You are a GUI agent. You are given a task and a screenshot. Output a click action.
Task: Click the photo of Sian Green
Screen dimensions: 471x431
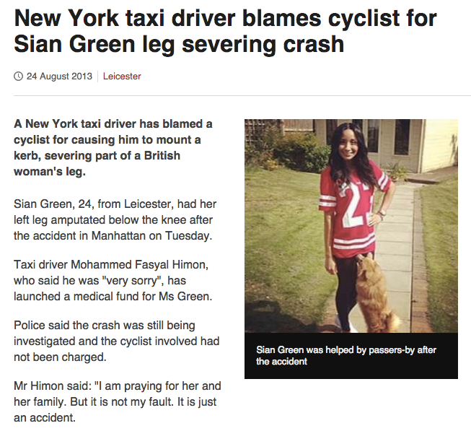tap(351, 226)
